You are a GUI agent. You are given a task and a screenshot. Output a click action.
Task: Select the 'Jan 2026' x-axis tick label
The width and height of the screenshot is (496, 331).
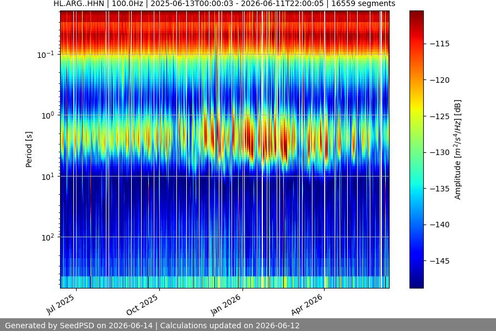coord(226,305)
